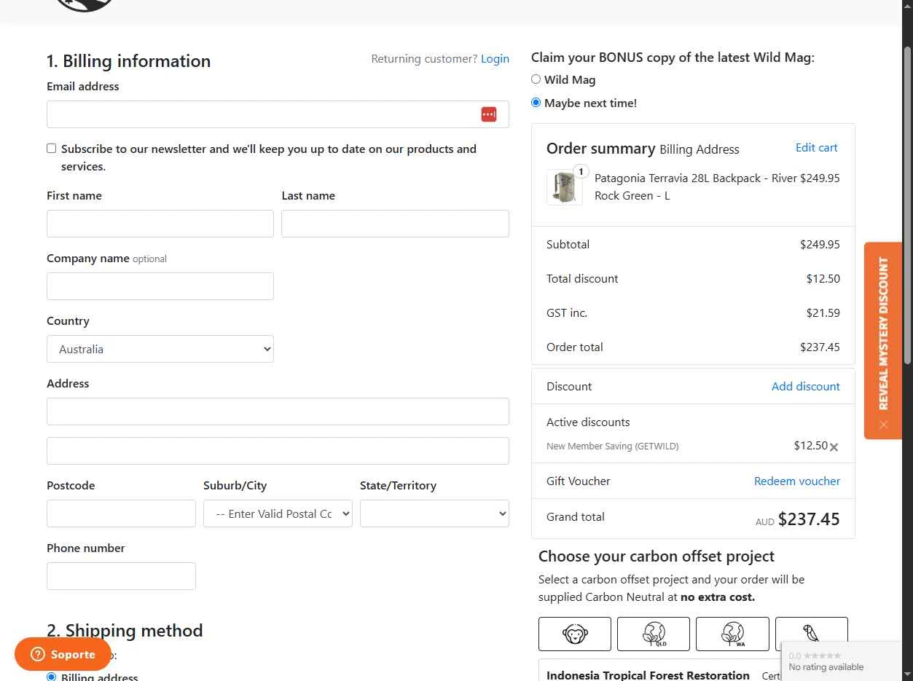Open the State/Territory dropdown
Image resolution: width=913 pixels, height=681 pixels.
click(434, 513)
